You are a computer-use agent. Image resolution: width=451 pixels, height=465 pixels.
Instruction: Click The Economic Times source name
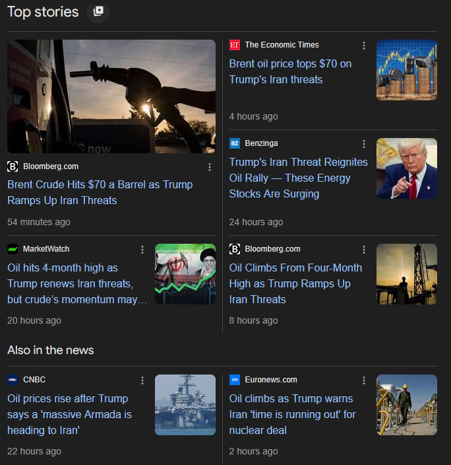[282, 45]
